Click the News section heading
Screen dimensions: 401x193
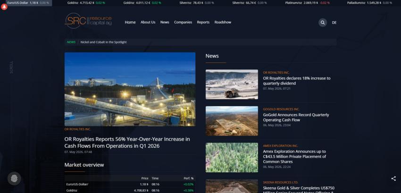pos(212,56)
